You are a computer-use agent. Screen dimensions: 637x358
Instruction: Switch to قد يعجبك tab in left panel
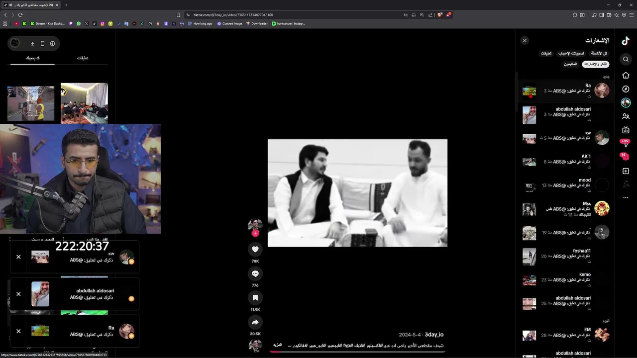[x=33, y=58]
